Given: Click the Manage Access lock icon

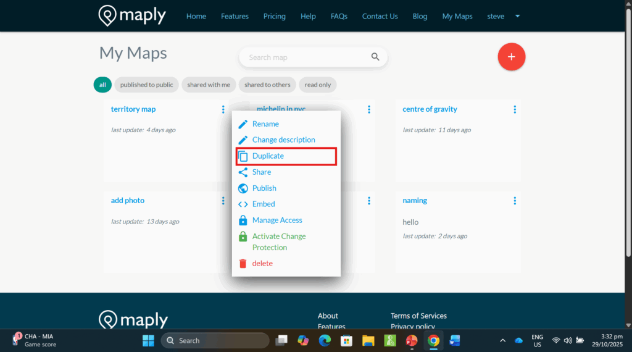Looking at the screenshot, I should pos(243,220).
